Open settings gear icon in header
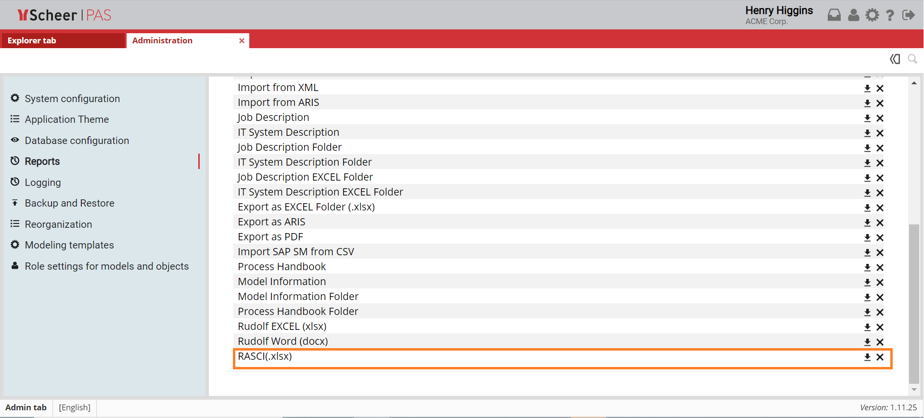The image size is (924, 418). [x=872, y=15]
